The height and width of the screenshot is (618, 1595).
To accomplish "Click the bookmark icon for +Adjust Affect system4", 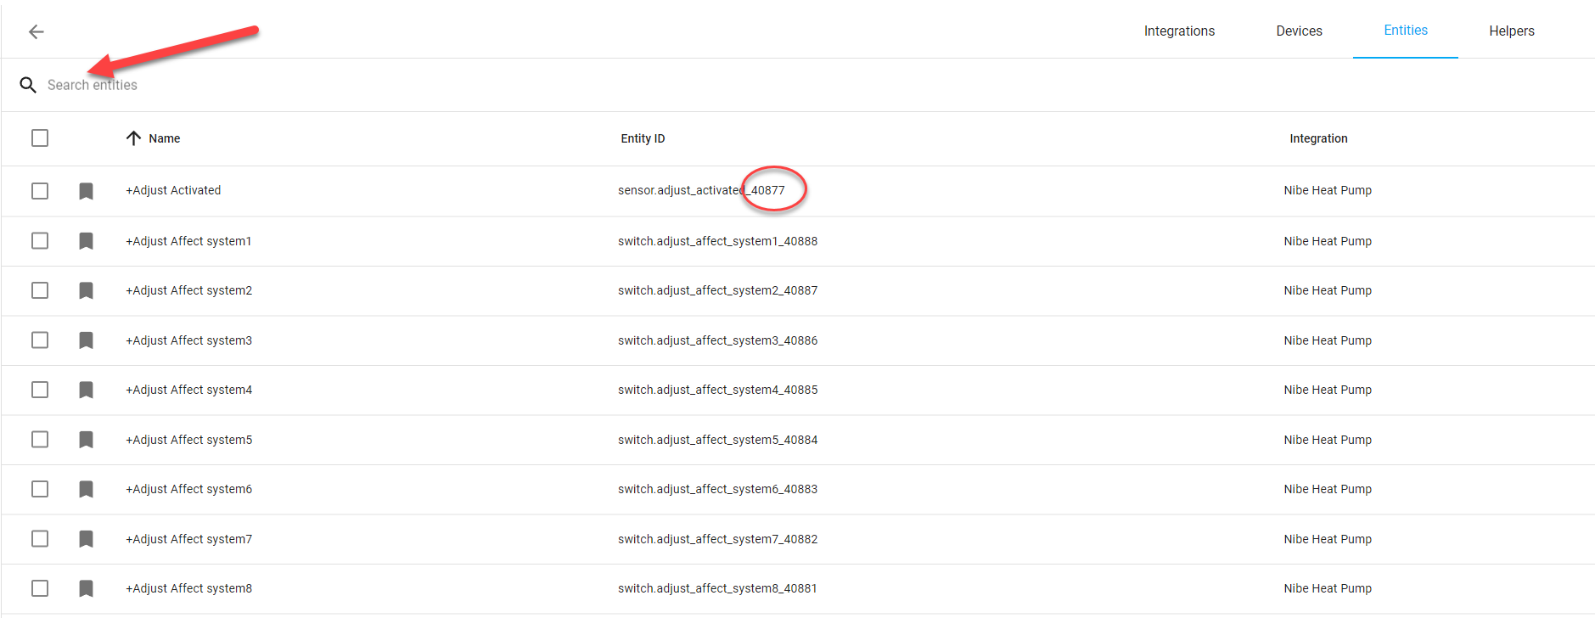I will (x=86, y=390).
